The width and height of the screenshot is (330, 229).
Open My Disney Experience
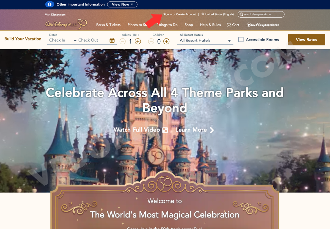click(x=263, y=25)
